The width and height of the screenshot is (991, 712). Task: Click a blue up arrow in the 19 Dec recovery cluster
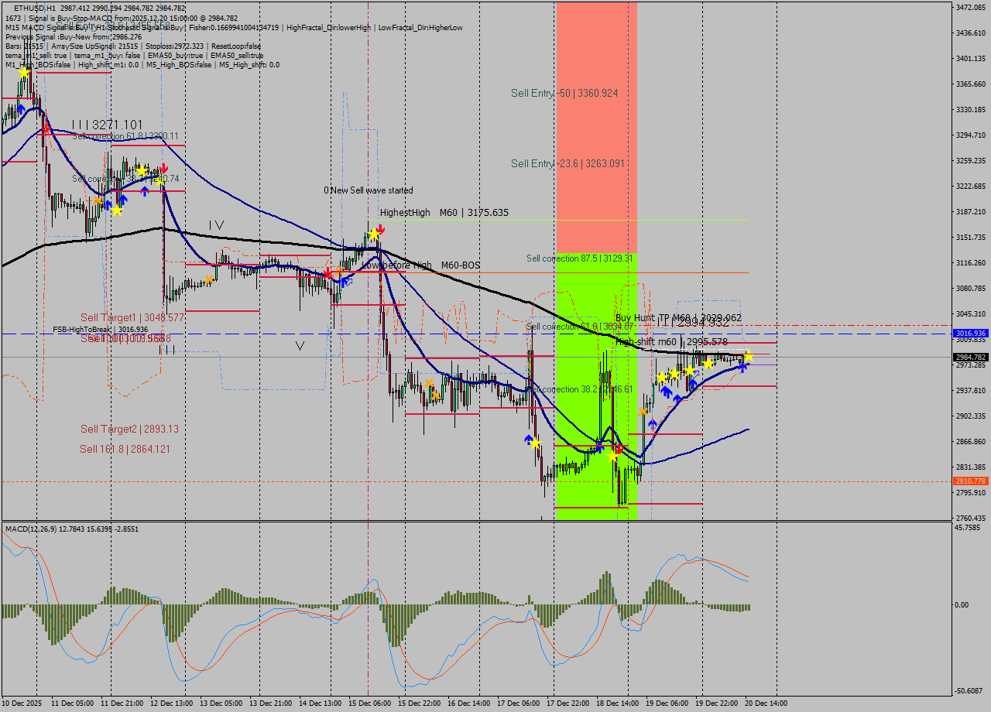tap(667, 392)
